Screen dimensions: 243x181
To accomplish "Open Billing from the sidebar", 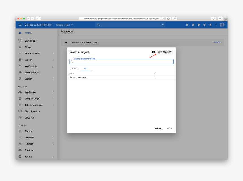I will 28,47.
